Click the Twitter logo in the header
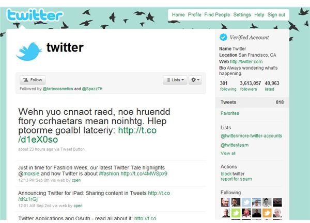This screenshot has height=223, width=310. point(35,15)
